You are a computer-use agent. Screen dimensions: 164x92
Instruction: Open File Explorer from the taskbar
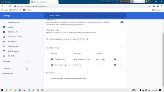[15, 90]
